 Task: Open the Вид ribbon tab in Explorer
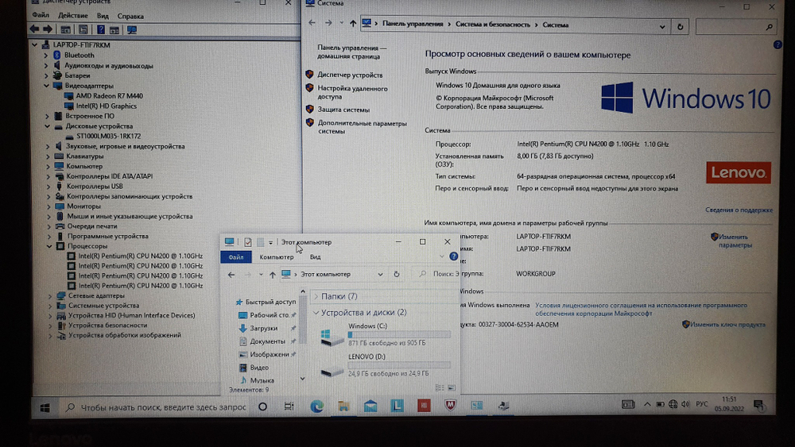point(315,257)
